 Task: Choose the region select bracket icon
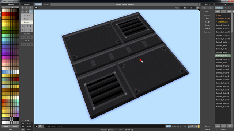tap(27, 26)
